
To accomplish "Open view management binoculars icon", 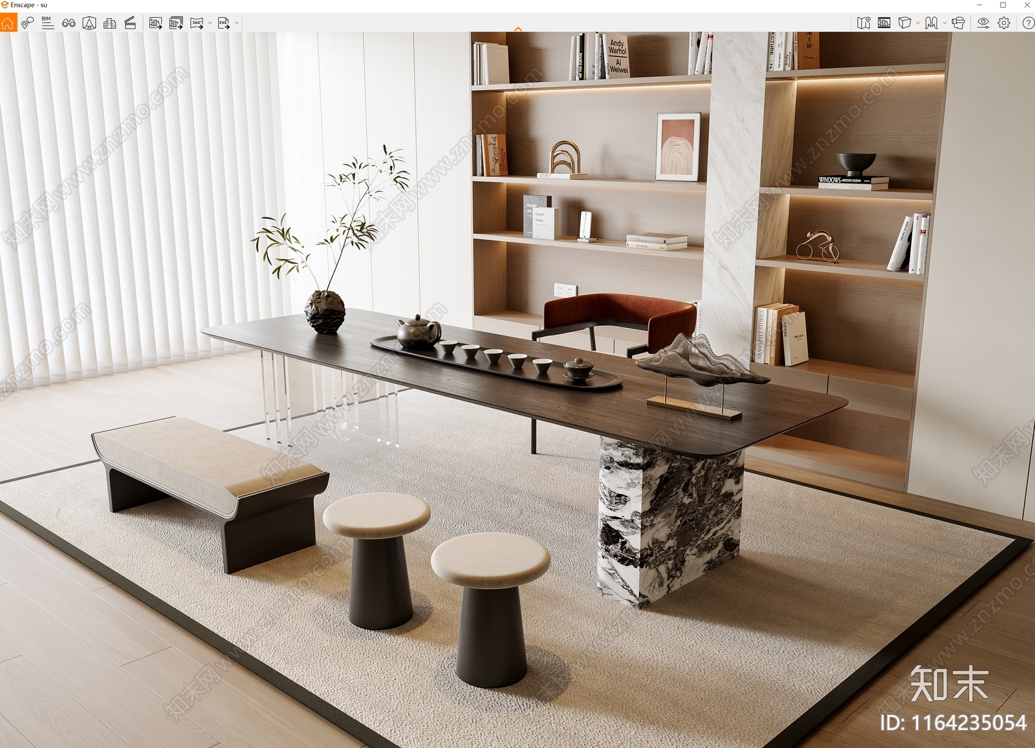I will 69,23.
